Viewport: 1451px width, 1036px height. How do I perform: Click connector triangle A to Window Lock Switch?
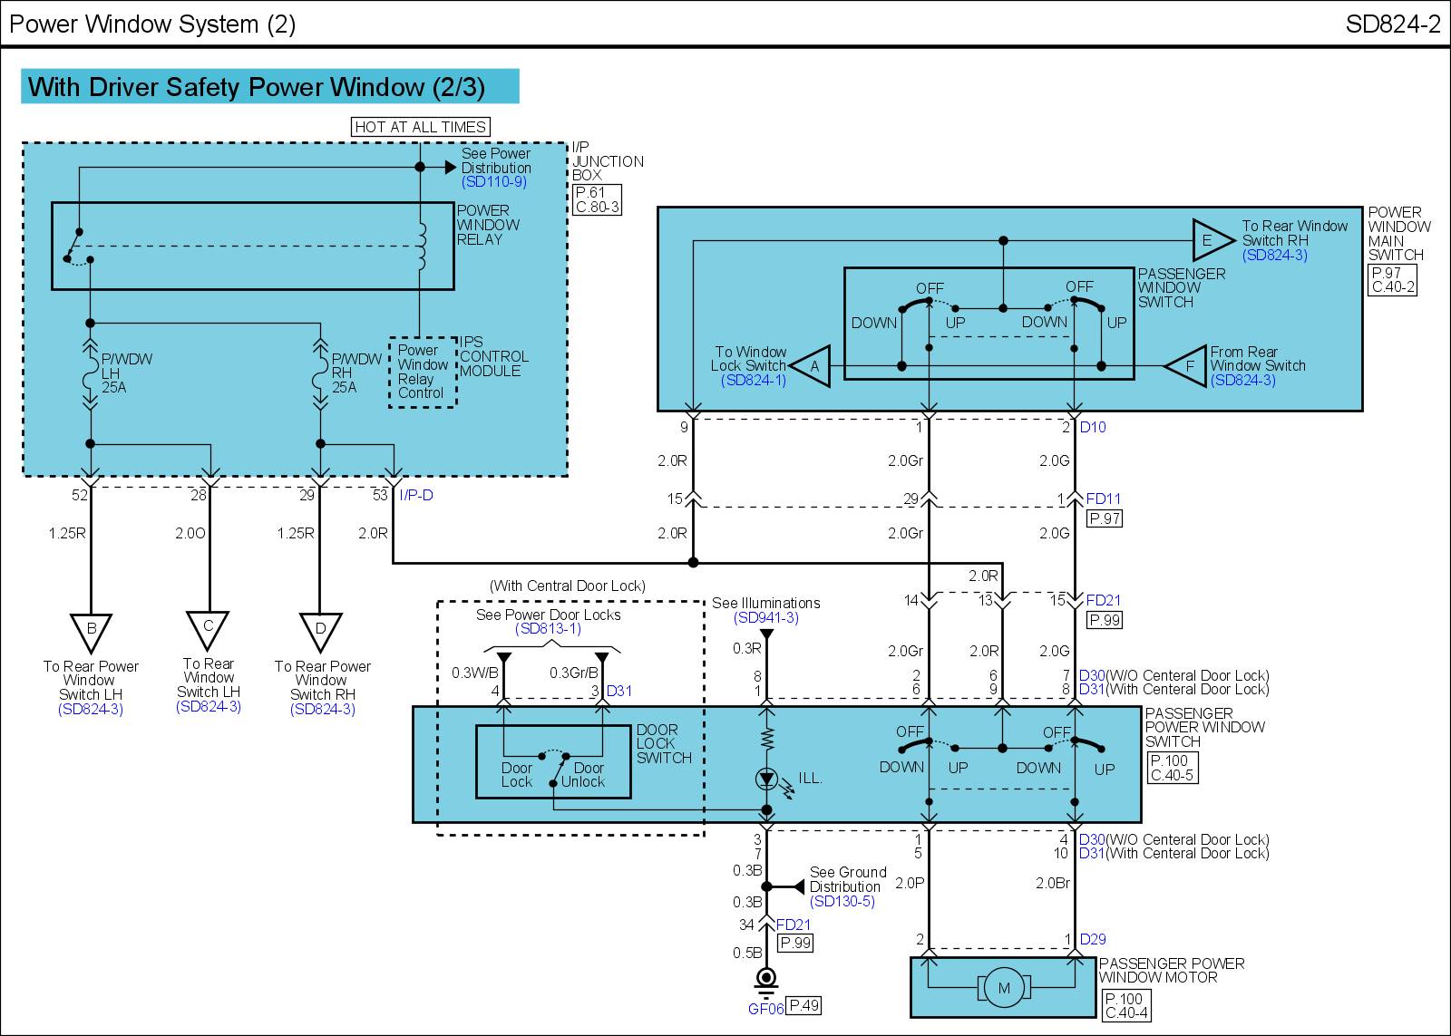tap(813, 366)
